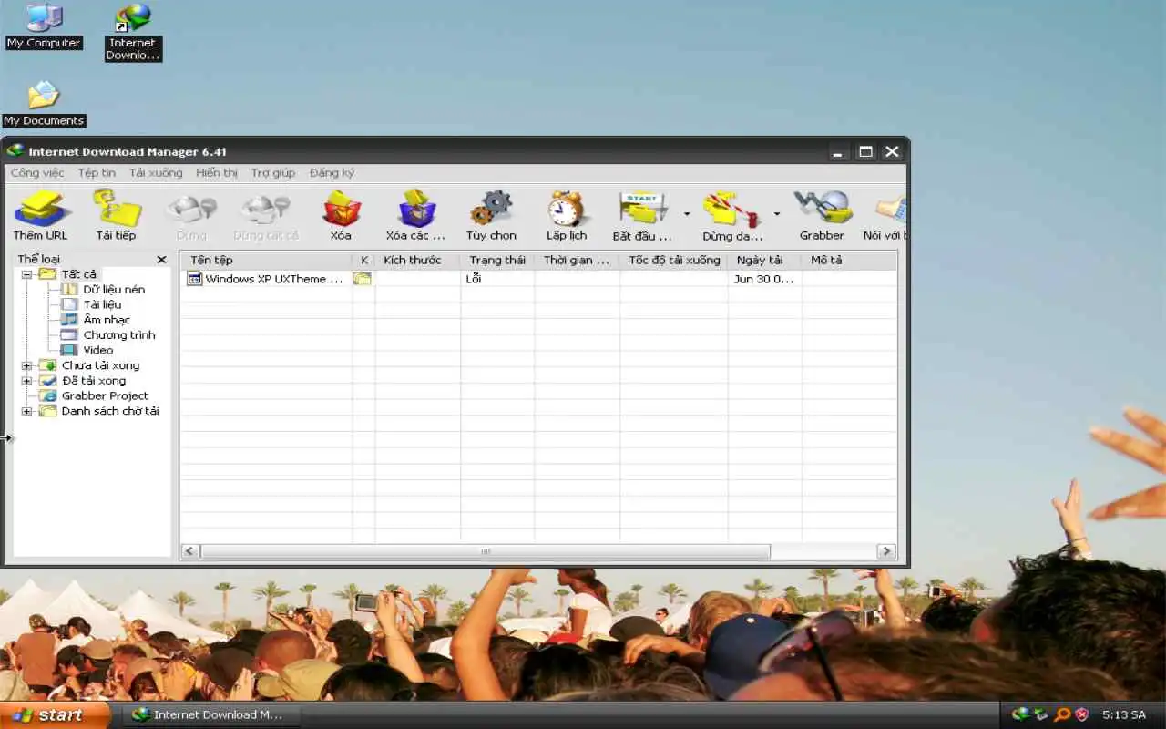
Task: Sort by Tên tệp column header
Action: [266, 260]
